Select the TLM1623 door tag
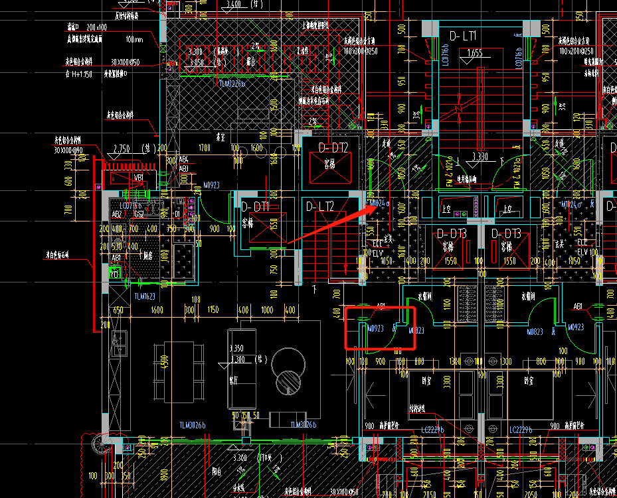The height and width of the screenshot is (498, 617). click(145, 296)
